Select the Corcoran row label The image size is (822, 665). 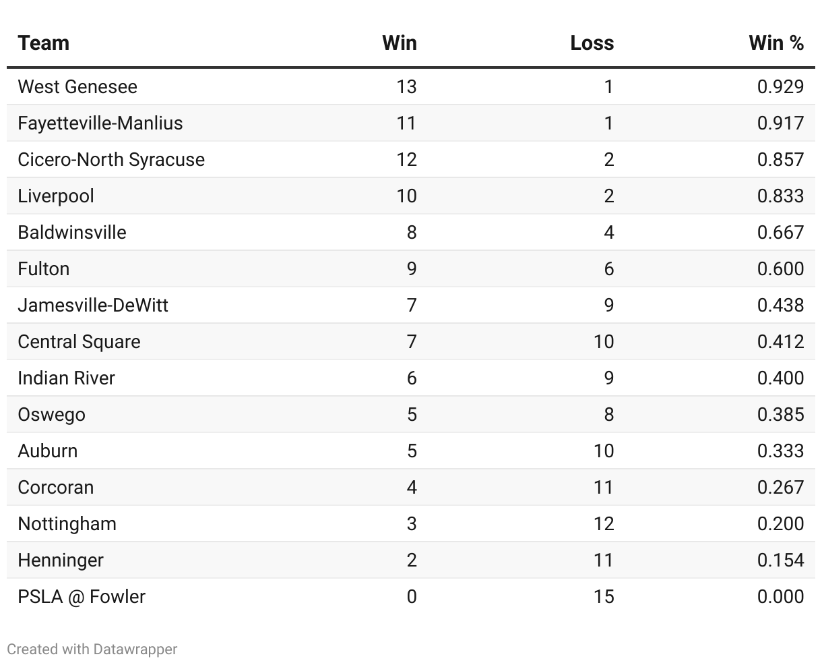click(x=56, y=488)
